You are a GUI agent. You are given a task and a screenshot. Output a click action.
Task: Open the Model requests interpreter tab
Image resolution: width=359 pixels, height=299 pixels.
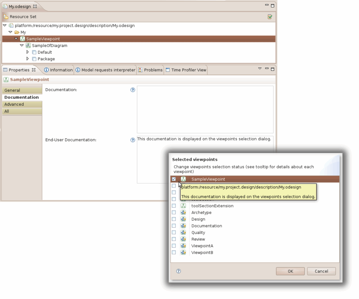[x=105, y=70]
